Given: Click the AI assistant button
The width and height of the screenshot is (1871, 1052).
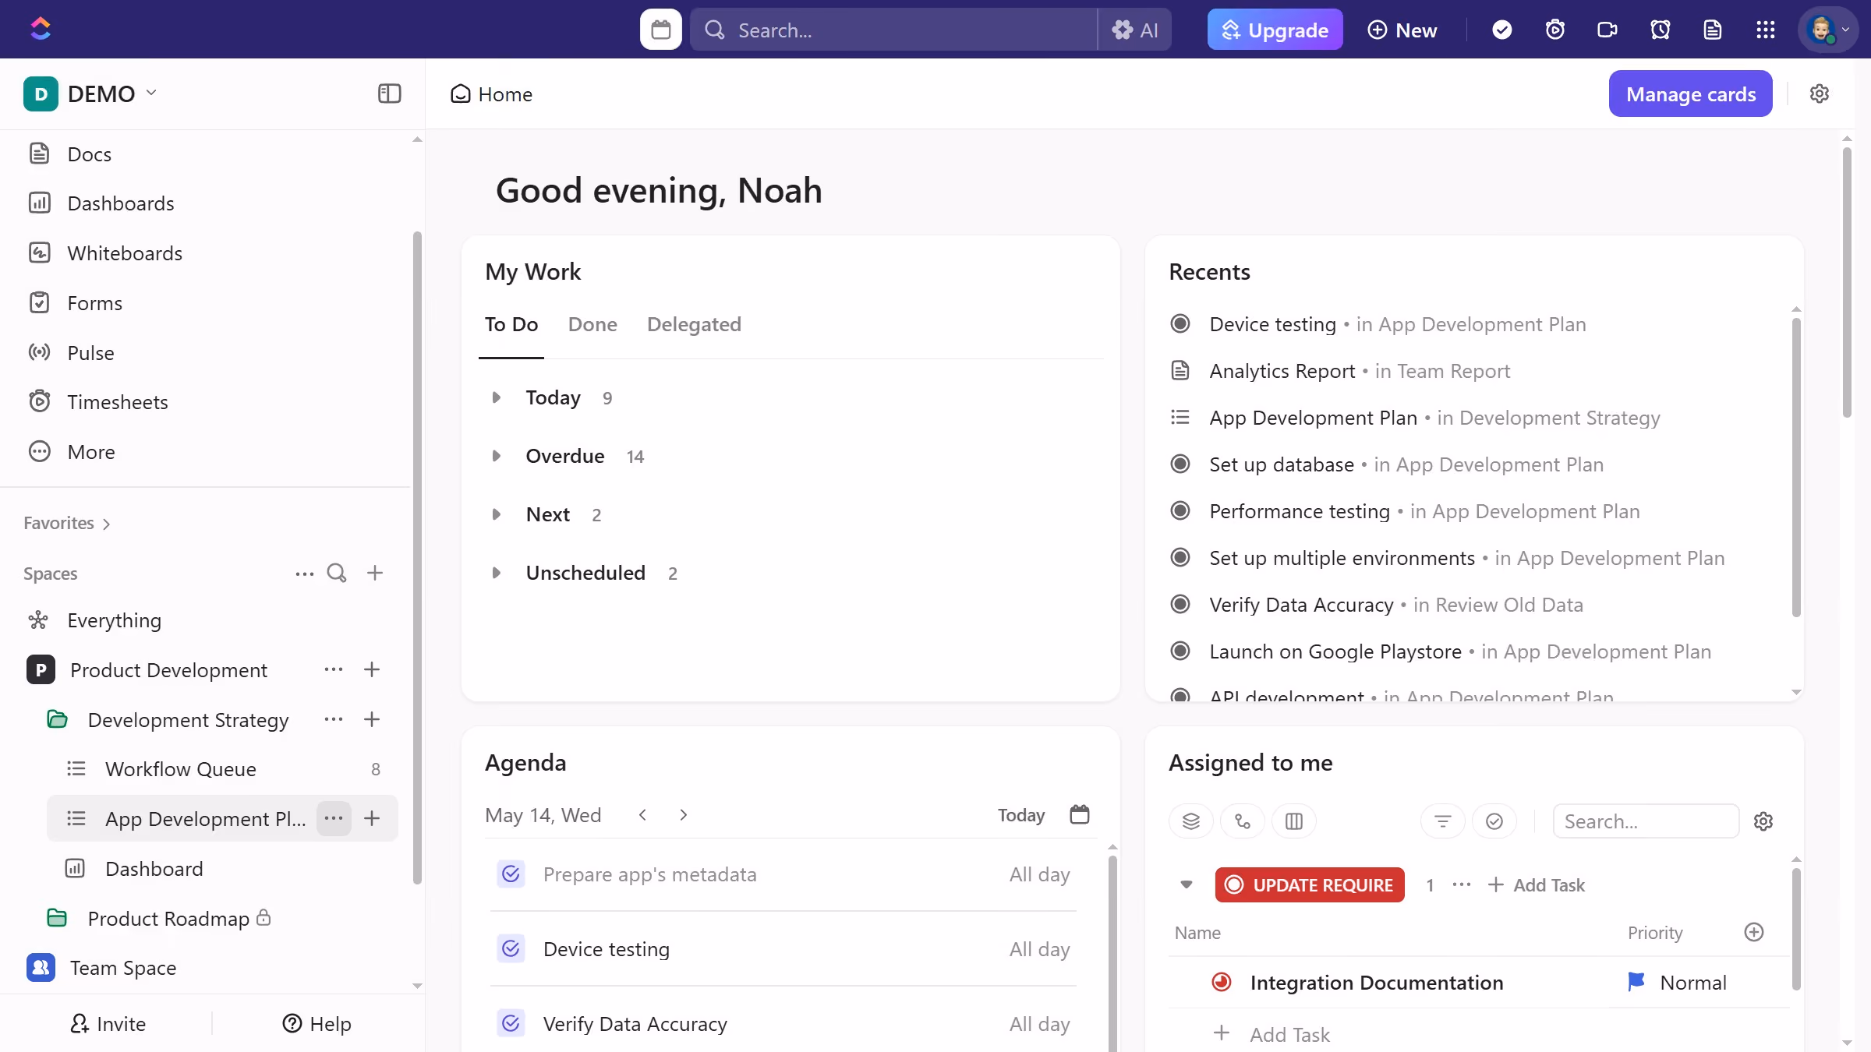Looking at the screenshot, I should [1135, 30].
